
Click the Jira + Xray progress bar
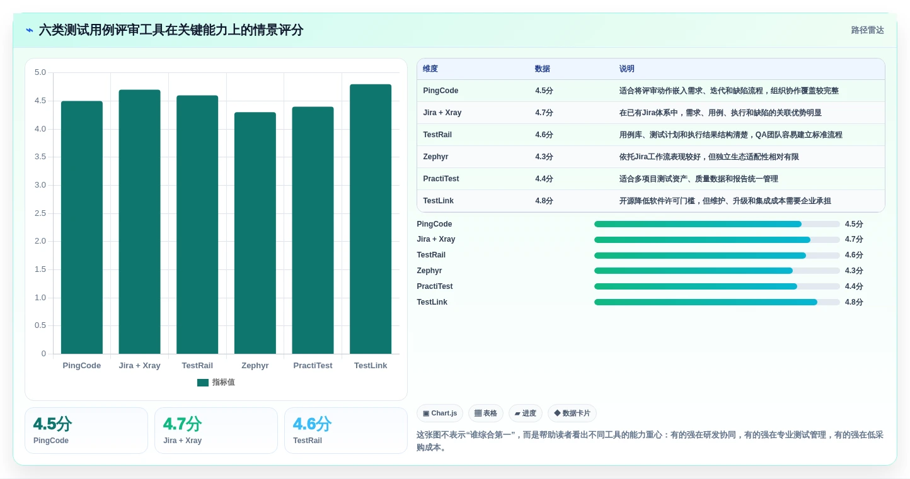(x=717, y=240)
